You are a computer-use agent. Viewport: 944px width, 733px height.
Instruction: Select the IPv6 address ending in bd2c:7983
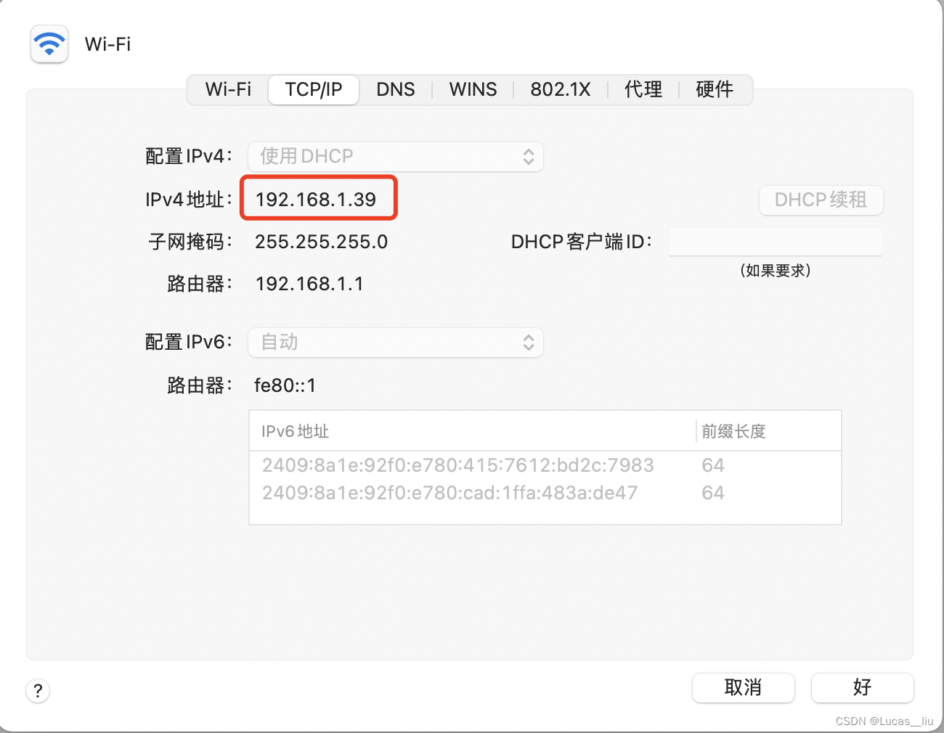pyautogui.click(x=457, y=465)
